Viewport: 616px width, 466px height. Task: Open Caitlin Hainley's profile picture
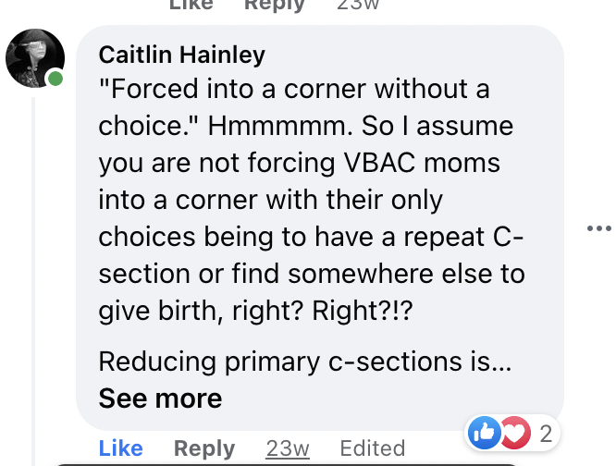35,58
